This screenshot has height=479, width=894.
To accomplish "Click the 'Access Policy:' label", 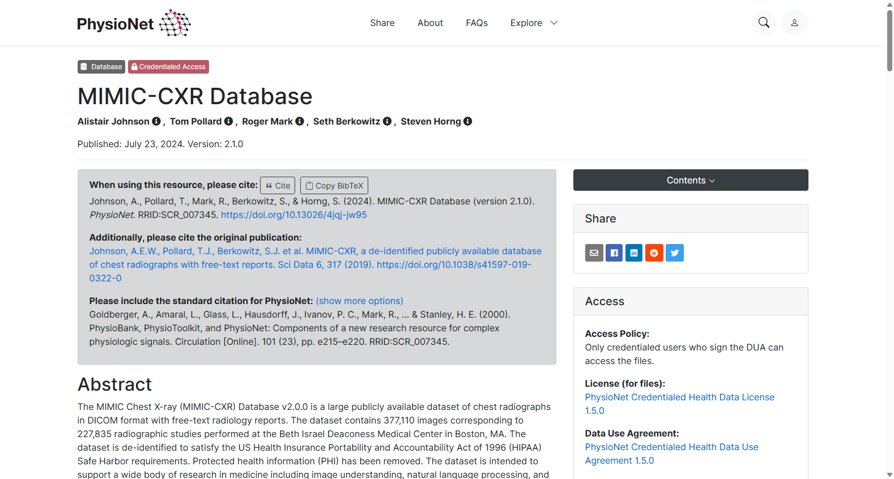I will [617, 333].
